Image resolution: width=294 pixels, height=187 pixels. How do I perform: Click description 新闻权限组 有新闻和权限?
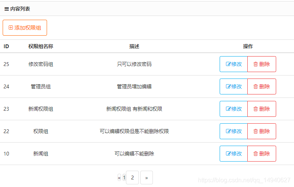(134, 109)
